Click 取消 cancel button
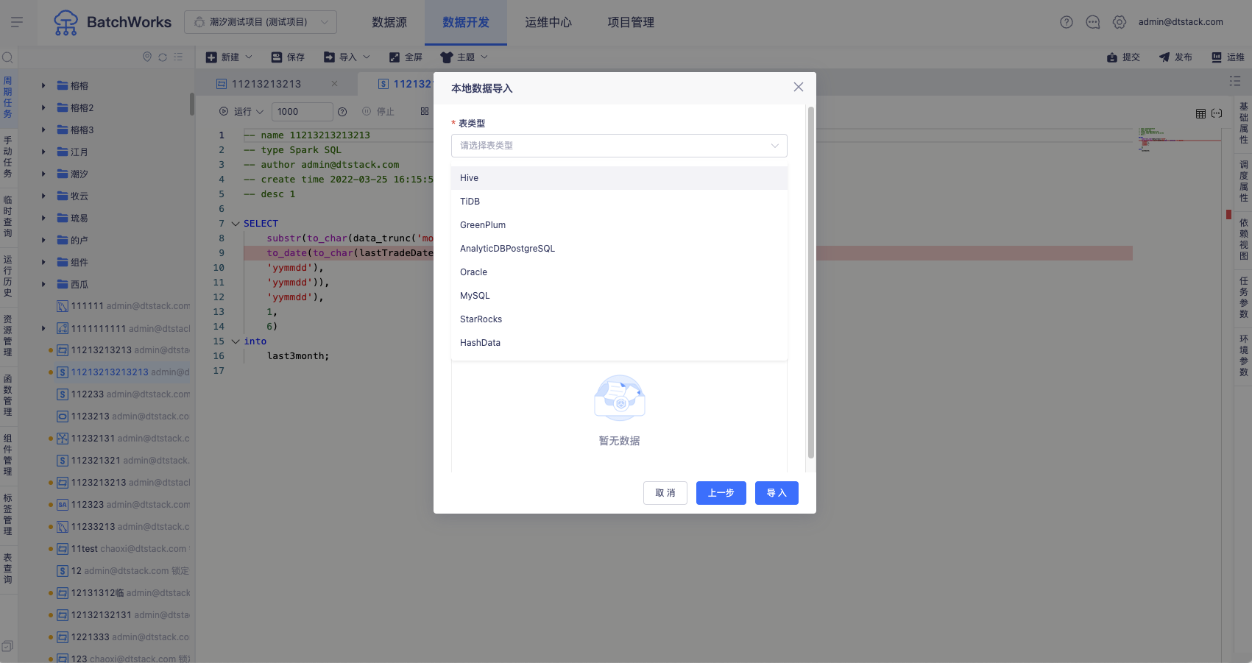The width and height of the screenshot is (1252, 663). click(665, 493)
